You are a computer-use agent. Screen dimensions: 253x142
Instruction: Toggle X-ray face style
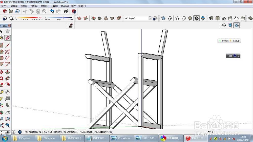[x=163, y=18]
